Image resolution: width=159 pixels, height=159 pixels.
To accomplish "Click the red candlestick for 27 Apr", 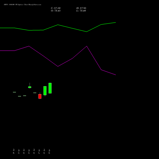I will [40, 96].
